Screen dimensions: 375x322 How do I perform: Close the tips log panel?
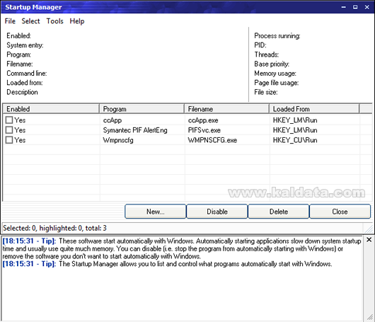click(369, 239)
